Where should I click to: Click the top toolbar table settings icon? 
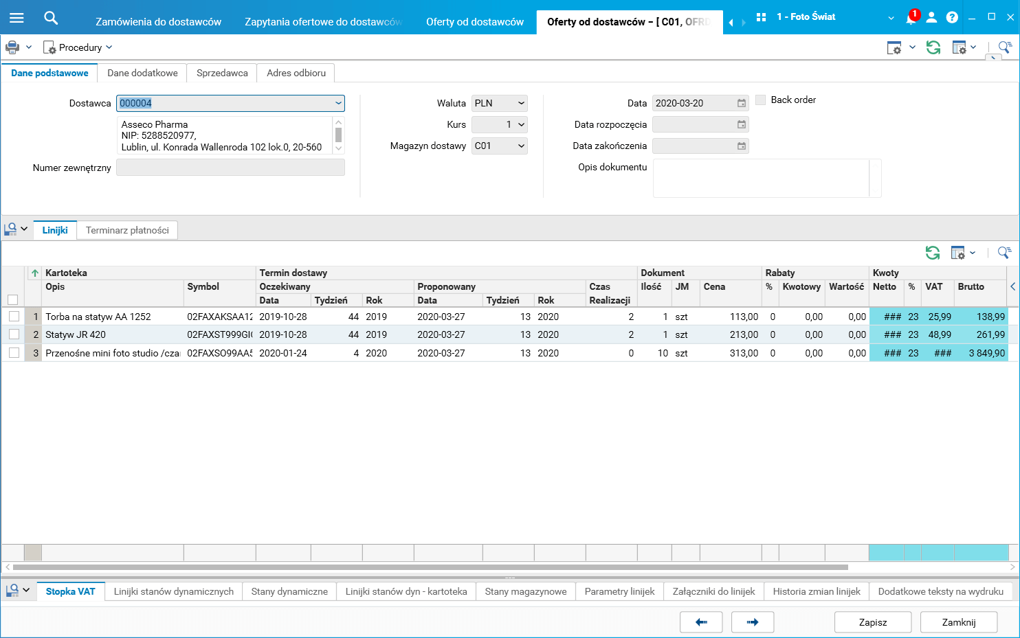pyautogui.click(x=960, y=47)
